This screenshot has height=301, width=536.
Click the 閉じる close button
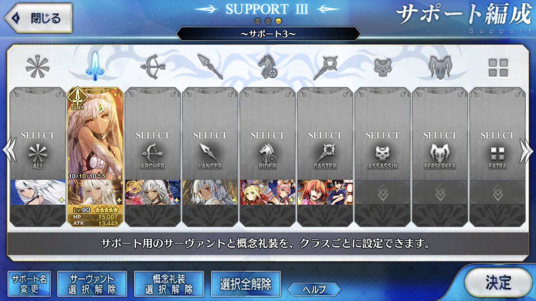(38, 18)
